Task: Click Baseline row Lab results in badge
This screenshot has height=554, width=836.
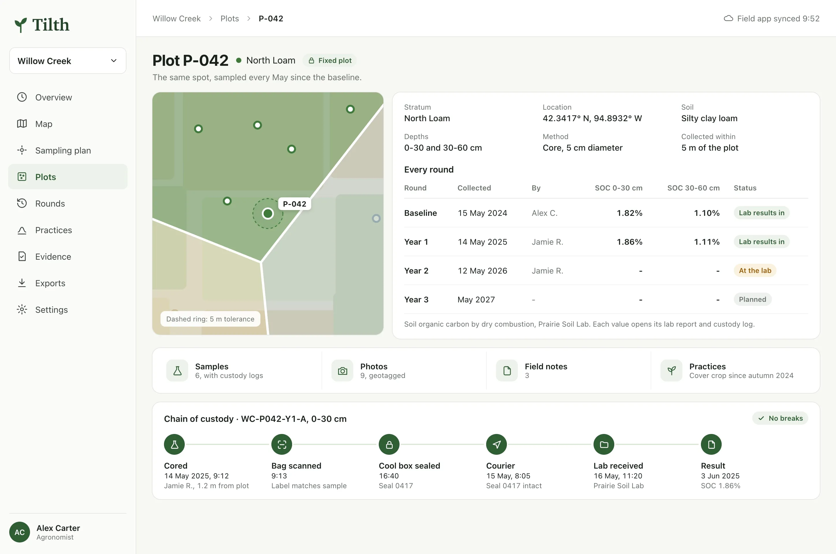Action: [x=762, y=213]
